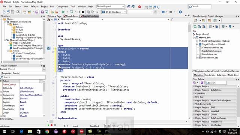Screen dimensions: 240x135
Task: Switch to the Model View tab
Action: click(210, 75)
